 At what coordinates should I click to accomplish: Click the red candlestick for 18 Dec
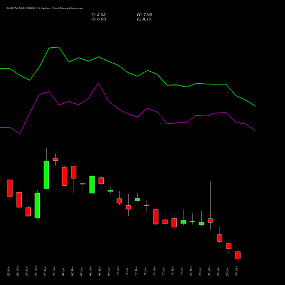click(174, 223)
